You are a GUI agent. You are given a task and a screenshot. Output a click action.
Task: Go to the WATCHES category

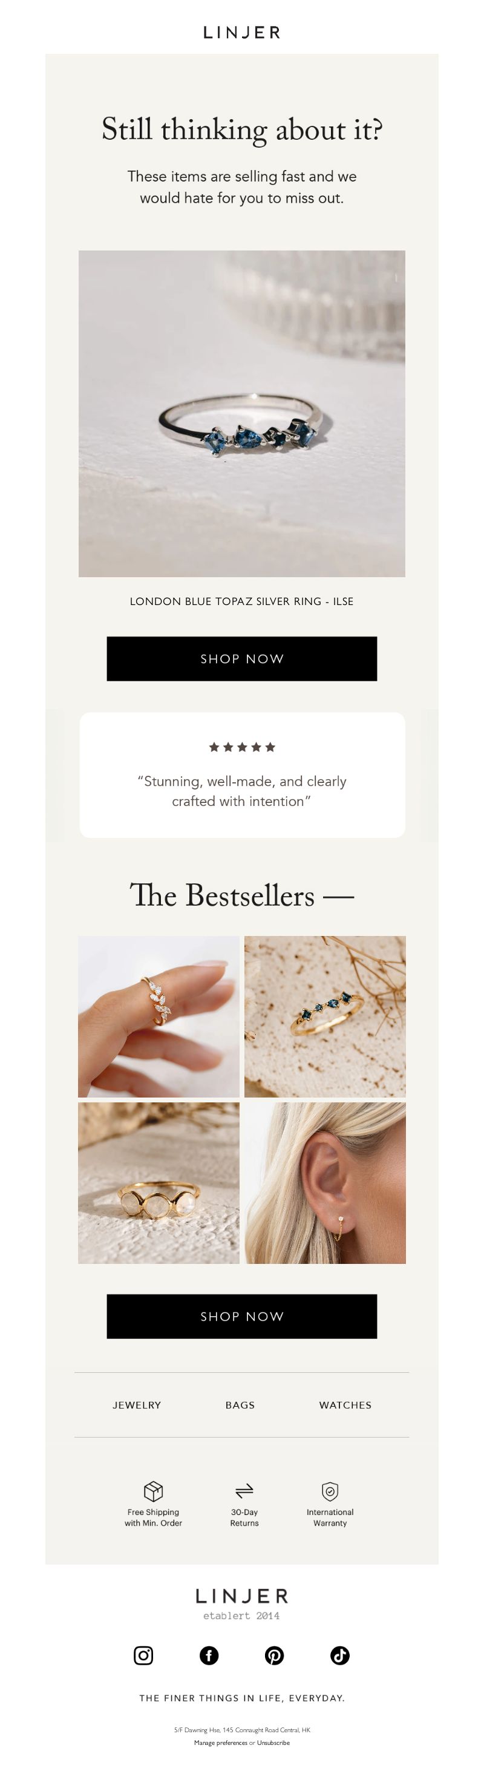[x=345, y=1404]
